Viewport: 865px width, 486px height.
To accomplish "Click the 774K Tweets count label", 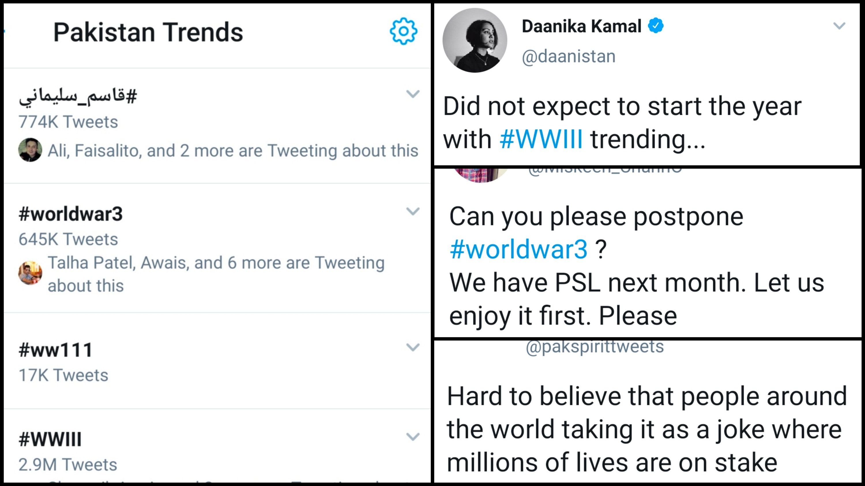I will coord(67,122).
